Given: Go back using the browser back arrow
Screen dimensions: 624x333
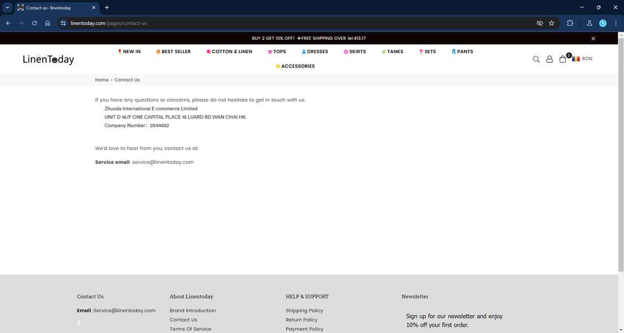Looking at the screenshot, I should coord(8,23).
